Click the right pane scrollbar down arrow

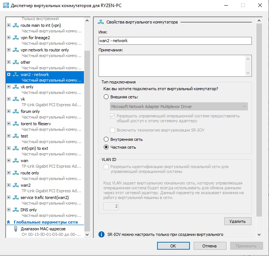point(259,235)
